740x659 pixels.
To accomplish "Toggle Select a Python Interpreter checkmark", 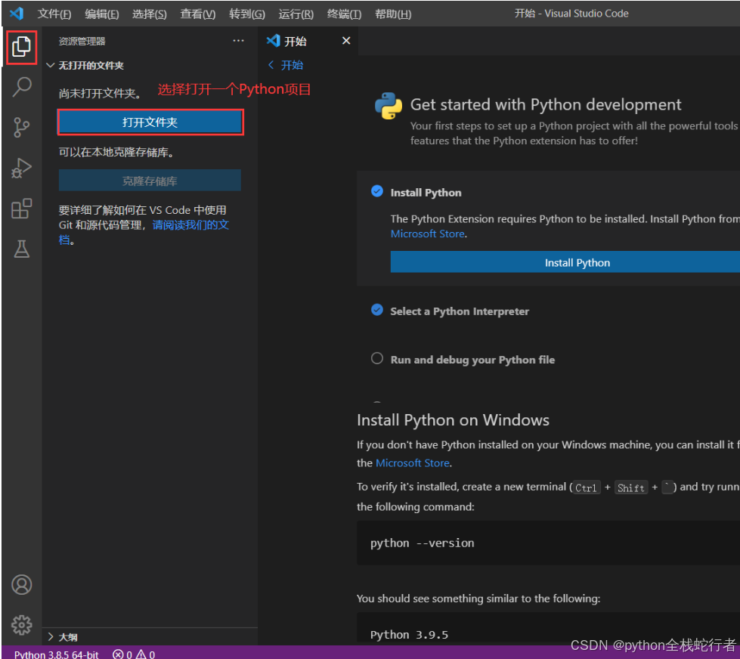I will (377, 310).
